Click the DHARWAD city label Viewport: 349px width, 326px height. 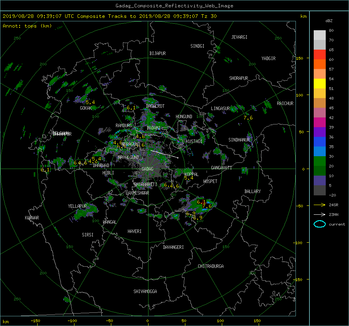point(101,166)
